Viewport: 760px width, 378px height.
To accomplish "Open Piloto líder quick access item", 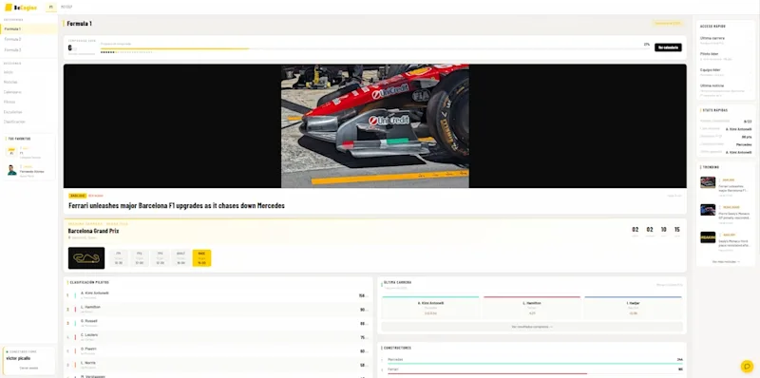I will [726, 56].
